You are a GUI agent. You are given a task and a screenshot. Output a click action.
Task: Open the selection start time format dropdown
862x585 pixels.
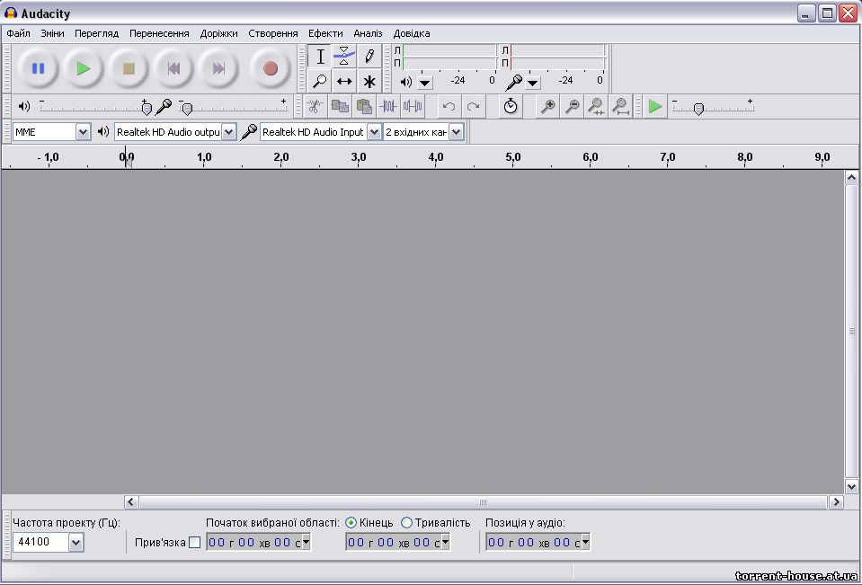[x=307, y=543]
